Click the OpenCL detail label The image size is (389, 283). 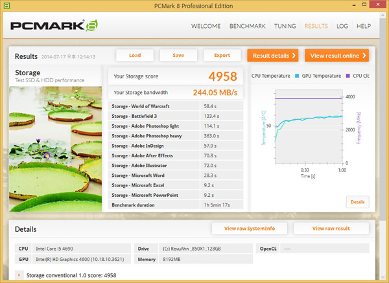pos(268,249)
